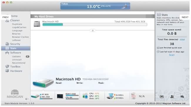The image size is (191, 107).
Task: Open the battery monitor icon showing N/A
Action: coord(134,96)
